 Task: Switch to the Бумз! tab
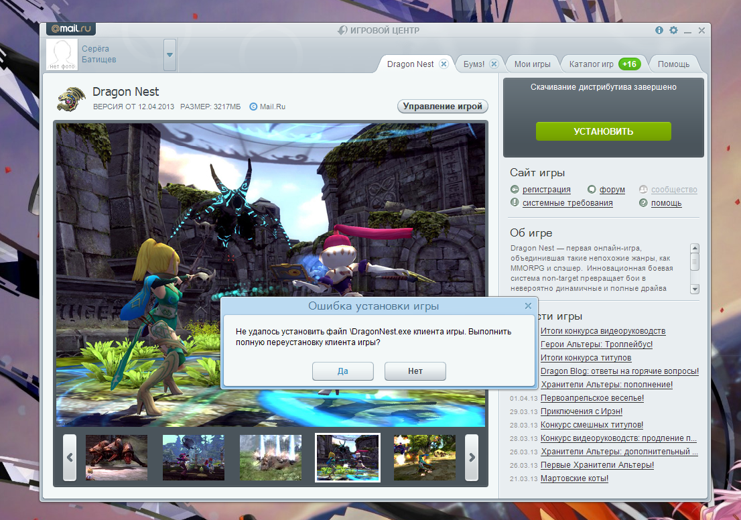(x=474, y=64)
